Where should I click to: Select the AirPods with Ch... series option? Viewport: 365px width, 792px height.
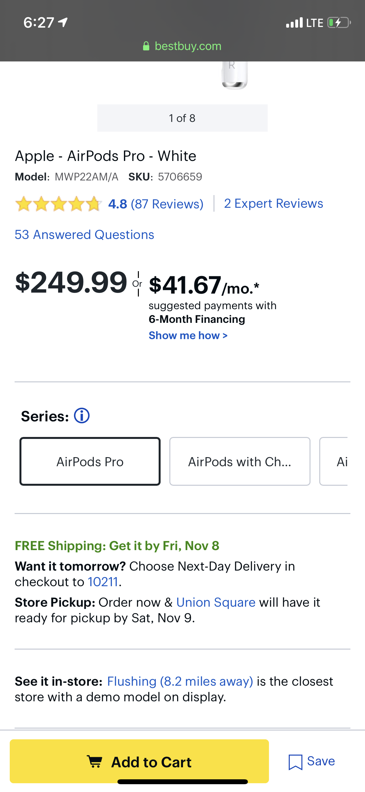[x=240, y=461]
